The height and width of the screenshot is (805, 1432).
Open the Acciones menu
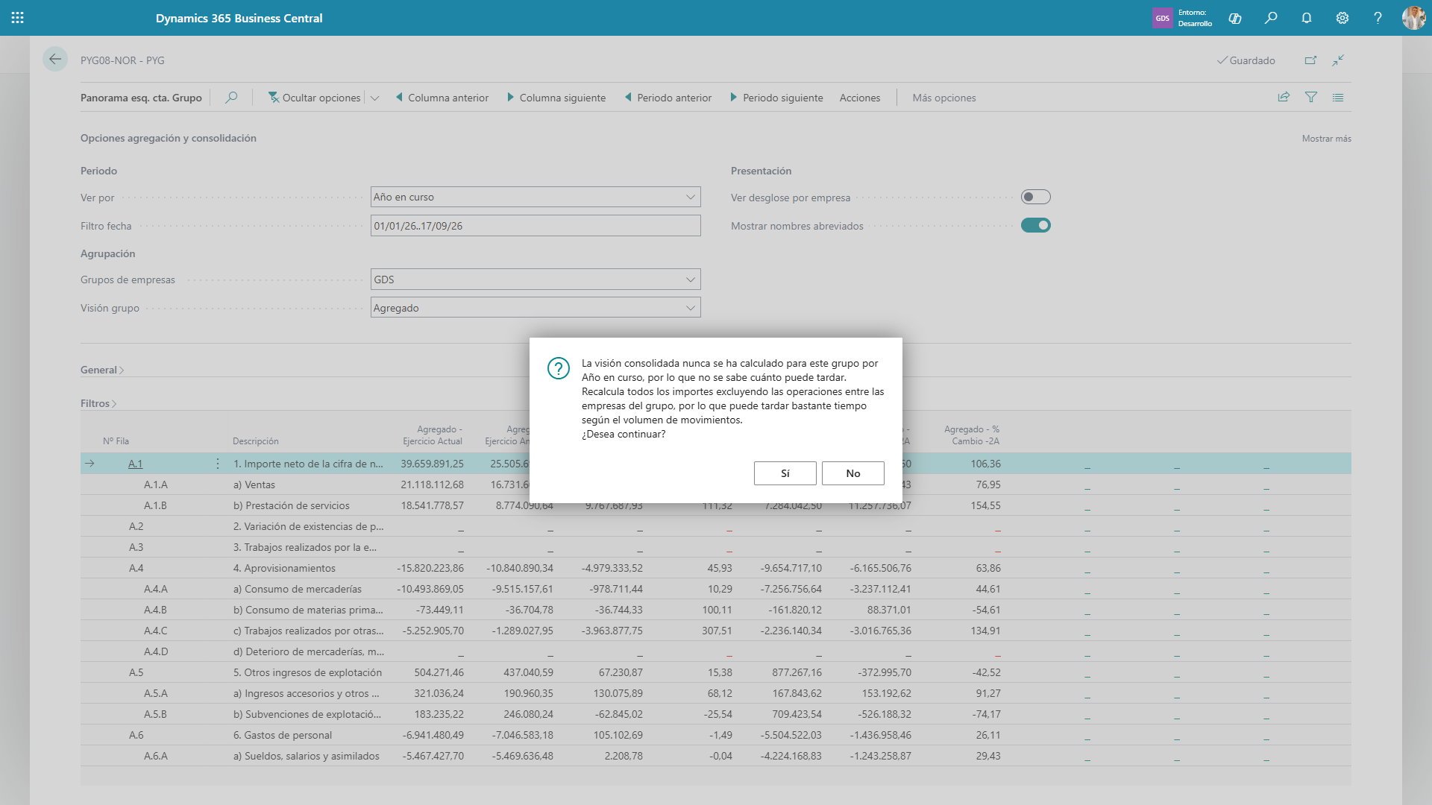coord(860,98)
